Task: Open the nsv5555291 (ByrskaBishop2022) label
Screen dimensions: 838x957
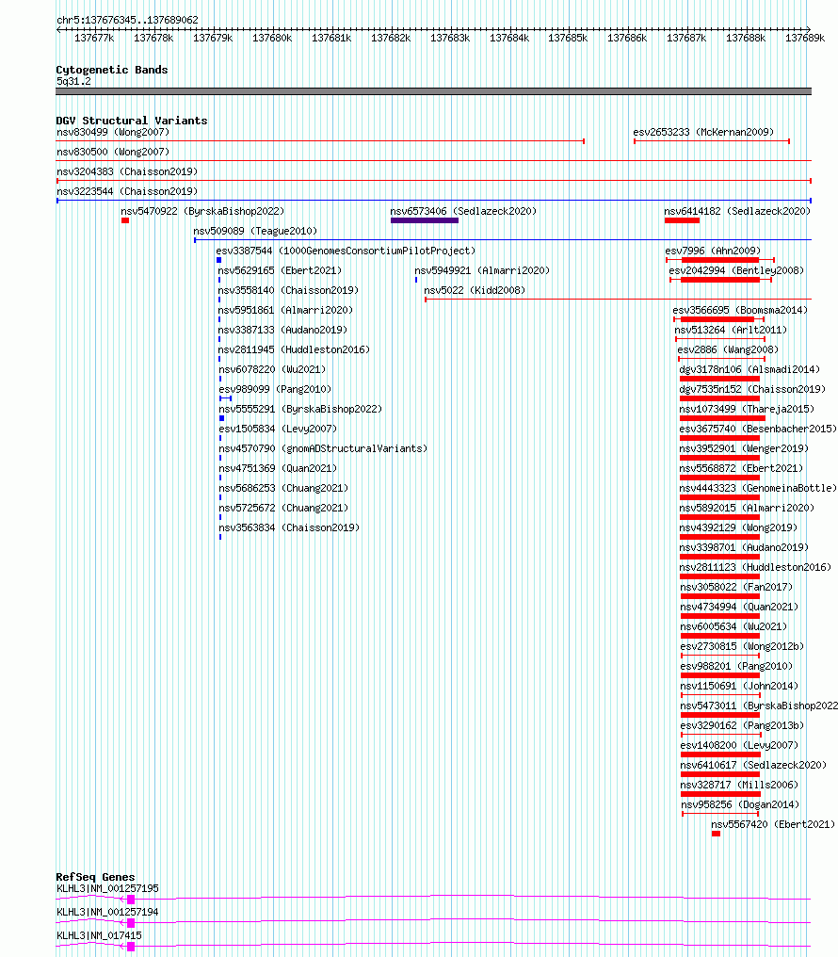Action: pos(300,409)
